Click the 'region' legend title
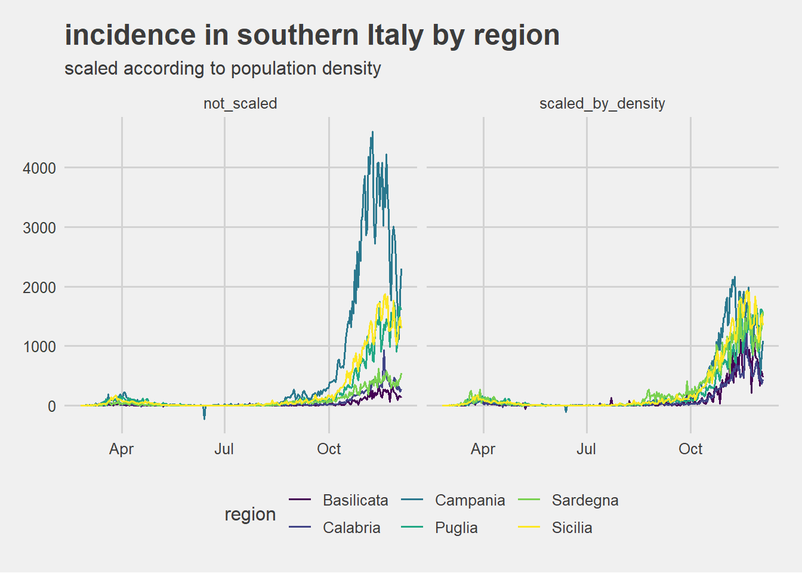Viewport: 802px width, 573px height. (x=250, y=514)
